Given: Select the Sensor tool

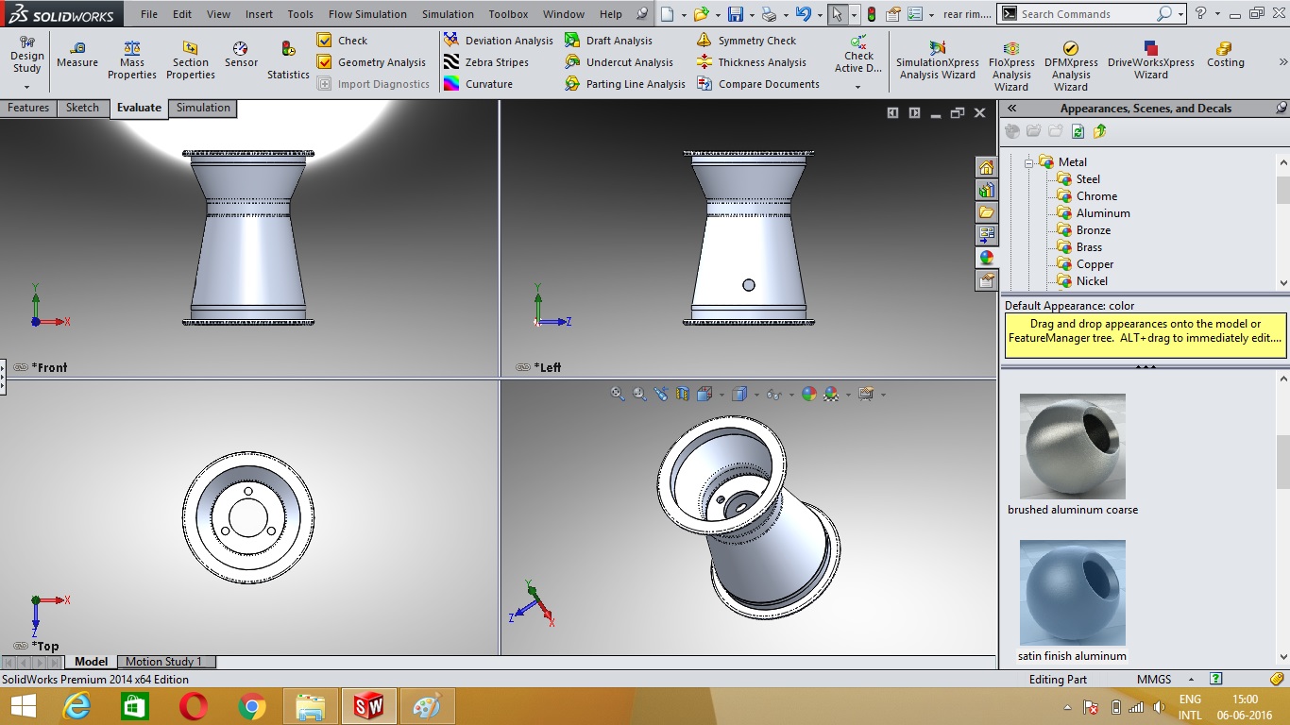Looking at the screenshot, I should [241, 55].
